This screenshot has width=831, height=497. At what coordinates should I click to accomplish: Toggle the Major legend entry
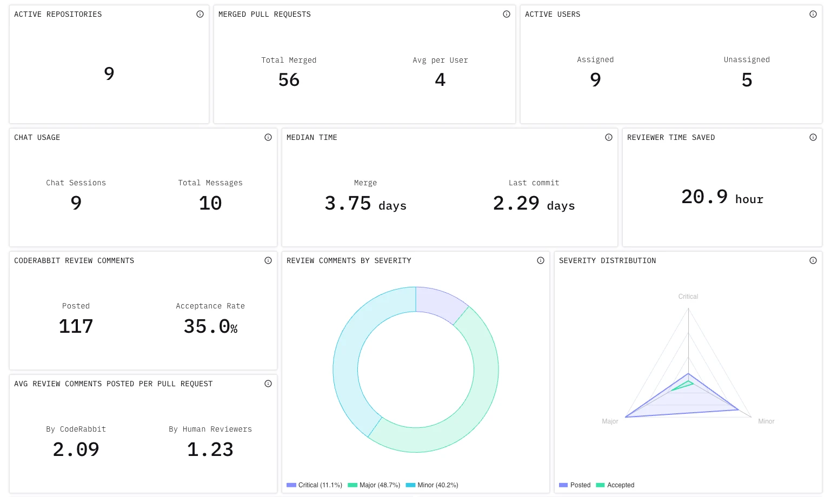pos(374,485)
